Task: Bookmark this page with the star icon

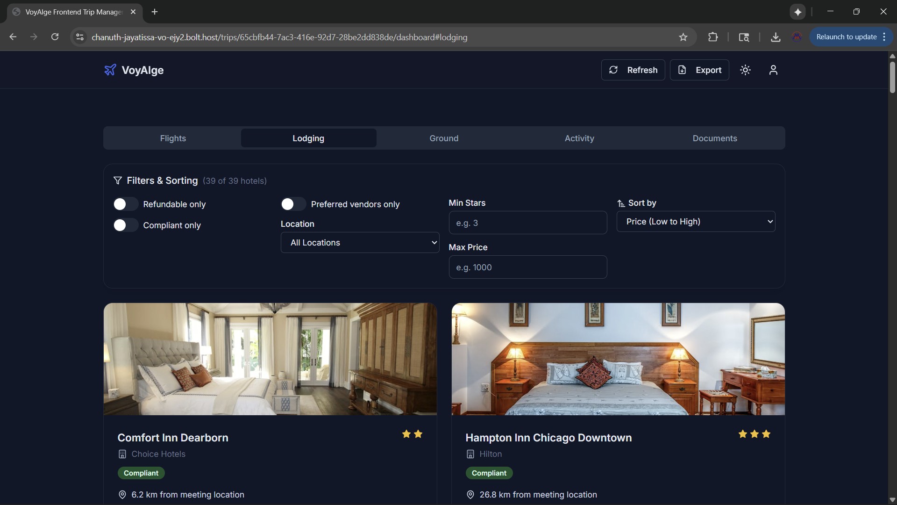Action: pos(683,37)
